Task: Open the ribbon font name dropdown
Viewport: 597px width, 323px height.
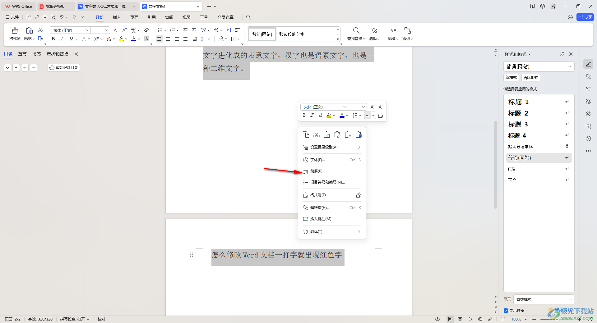Action: tap(88, 30)
